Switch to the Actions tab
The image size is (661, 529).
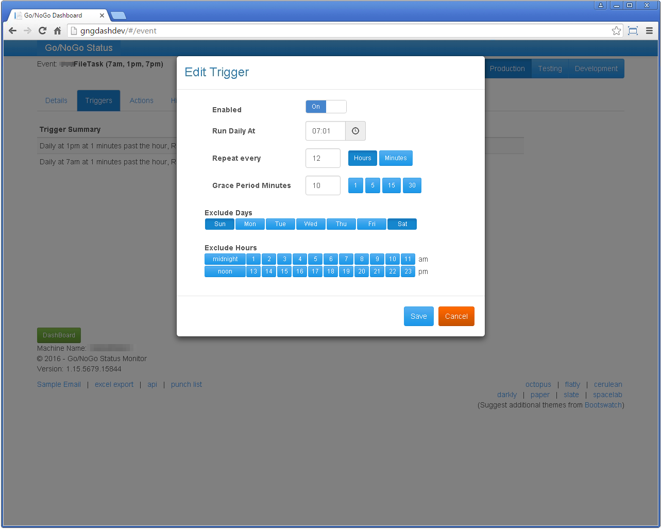(142, 100)
